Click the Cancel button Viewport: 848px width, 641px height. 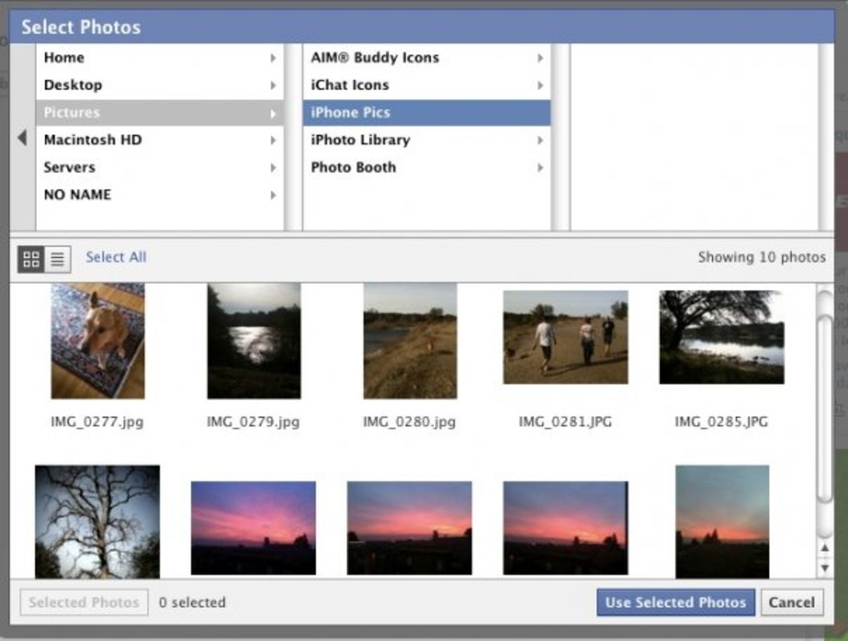click(x=792, y=603)
